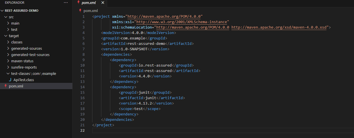
Task: Select the pom.xml editor tab
Action: pos(89,3)
